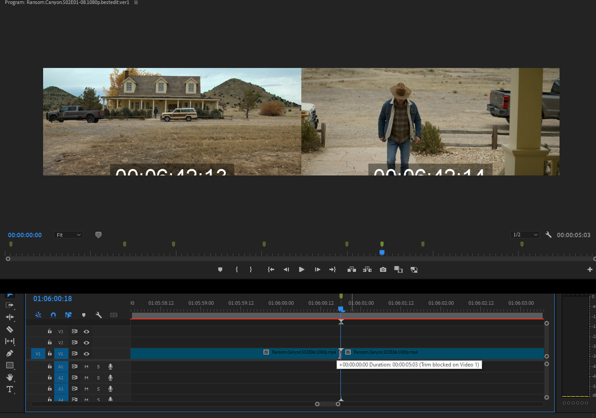Toggle track targeting for A2
Image resolution: width=596 pixels, height=418 pixels.
pyautogui.click(x=61, y=378)
